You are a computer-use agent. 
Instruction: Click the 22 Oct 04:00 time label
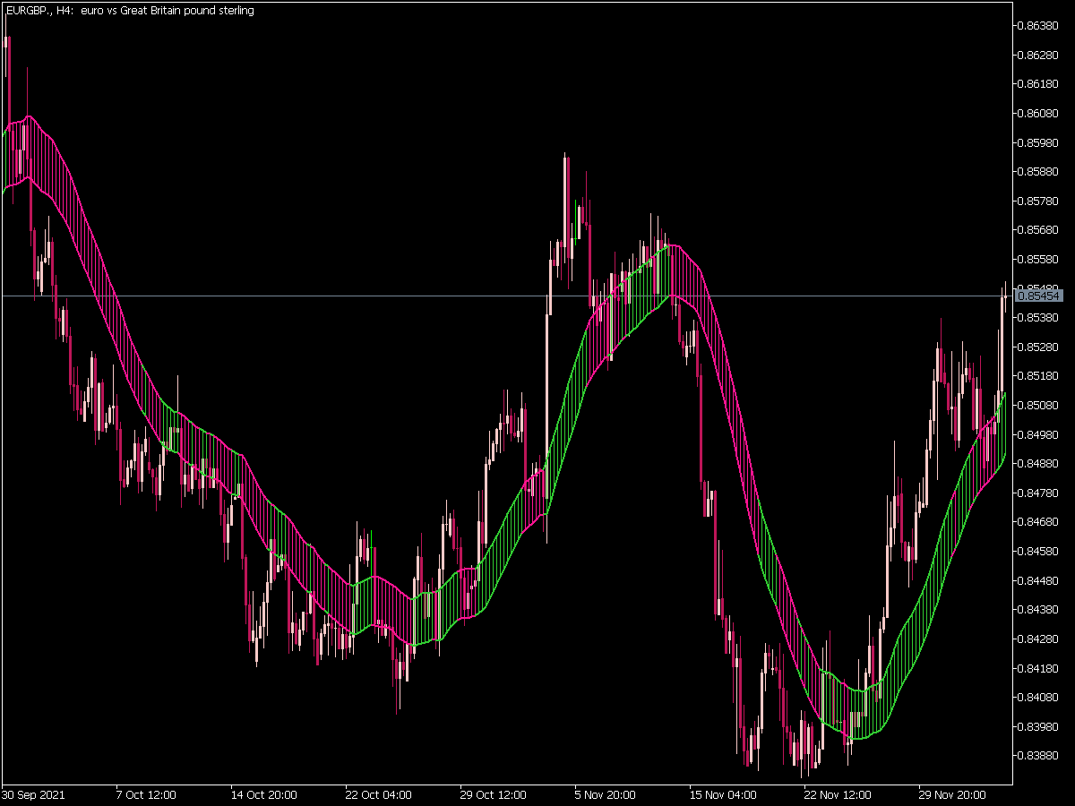[x=377, y=794]
